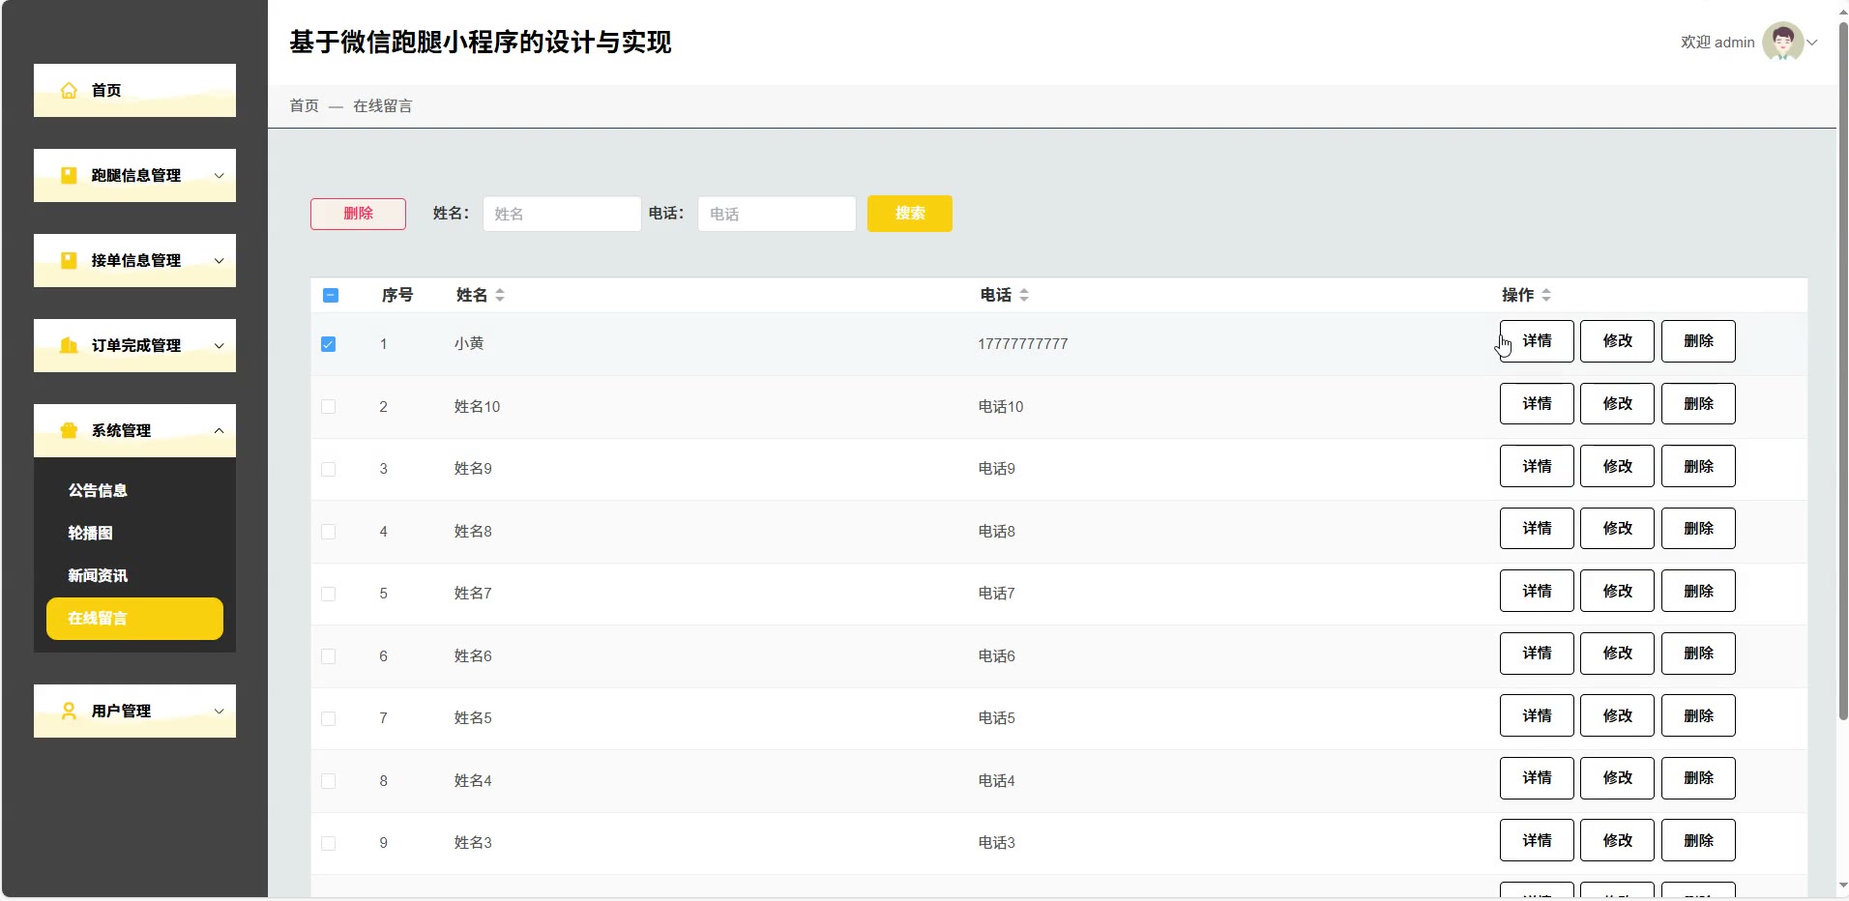The width and height of the screenshot is (1849, 901).
Task: Sort by the 姓名 column arrows
Action: tap(500, 295)
